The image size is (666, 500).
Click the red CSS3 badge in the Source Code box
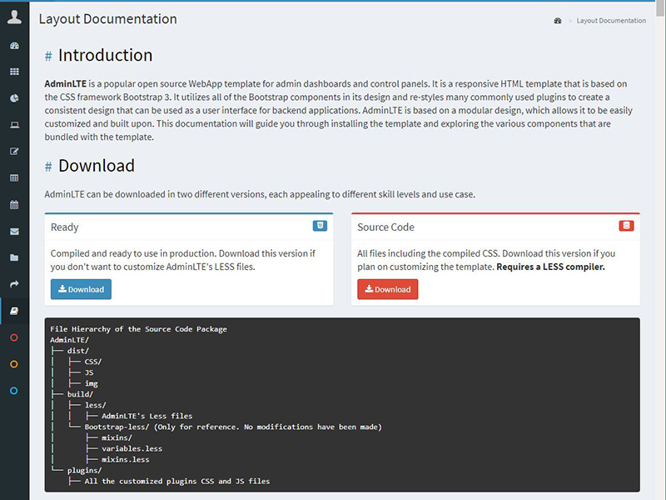[x=627, y=226]
